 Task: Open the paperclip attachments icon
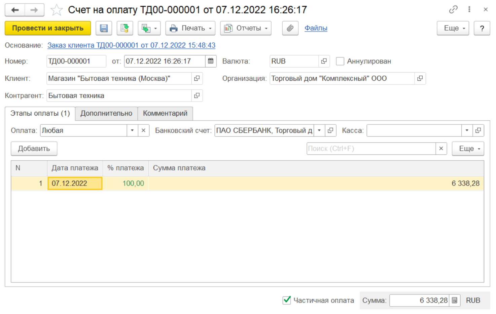290,28
